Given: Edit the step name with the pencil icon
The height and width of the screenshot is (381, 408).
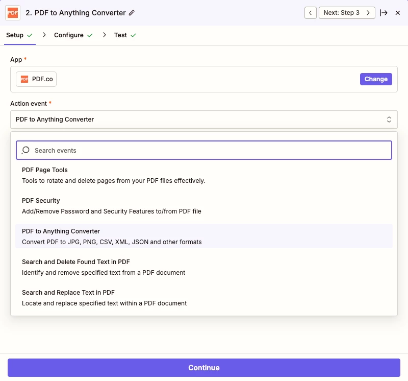Looking at the screenshot, I should point(132,13).
